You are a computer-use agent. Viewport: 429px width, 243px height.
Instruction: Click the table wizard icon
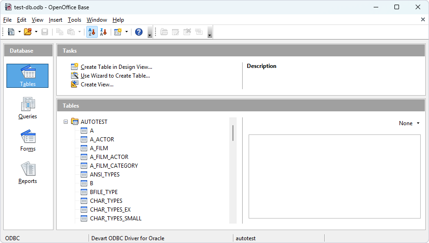click(x=75, y=75)
